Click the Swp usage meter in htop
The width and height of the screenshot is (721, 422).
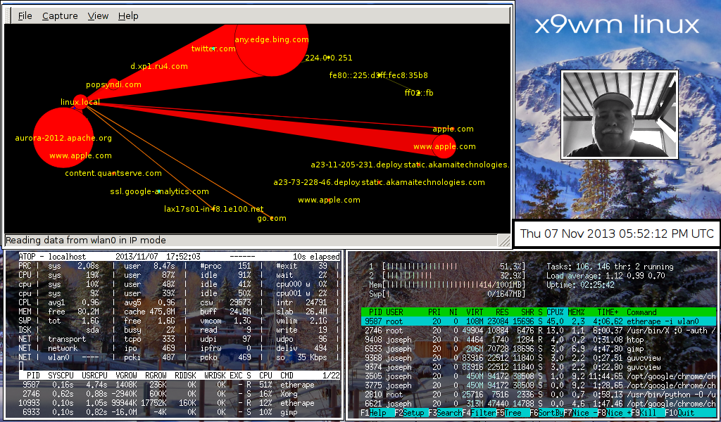(x=447, y=294)
